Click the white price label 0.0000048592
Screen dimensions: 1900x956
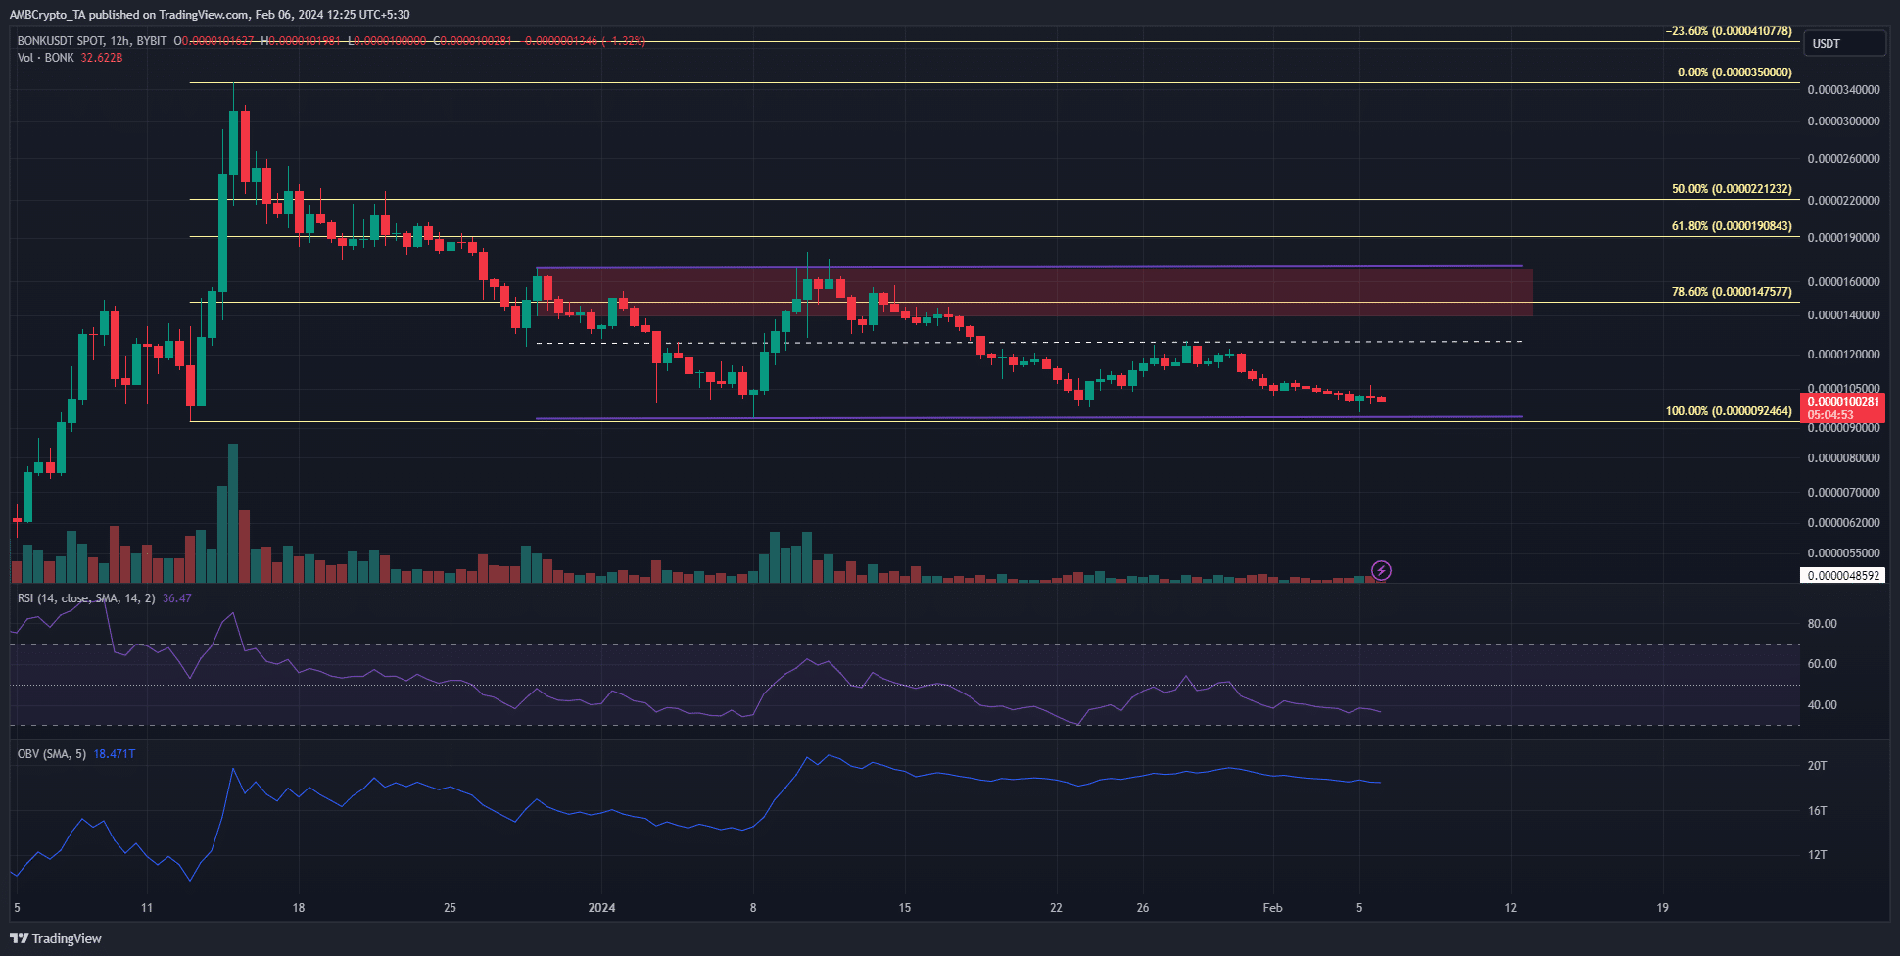[x=1843, y=576]
